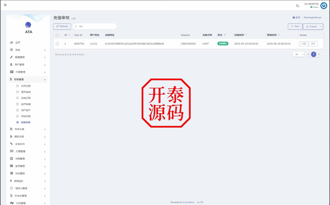Focus the search input field
Viewport: 330px width, 205px height.
coord(95,26)
